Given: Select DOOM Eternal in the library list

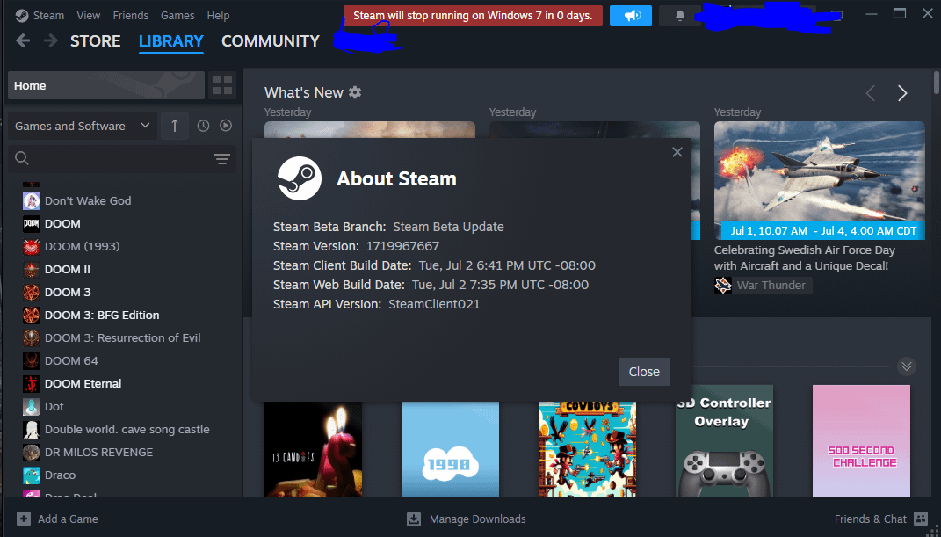Looking at the screenshot, I should point(83,383).
